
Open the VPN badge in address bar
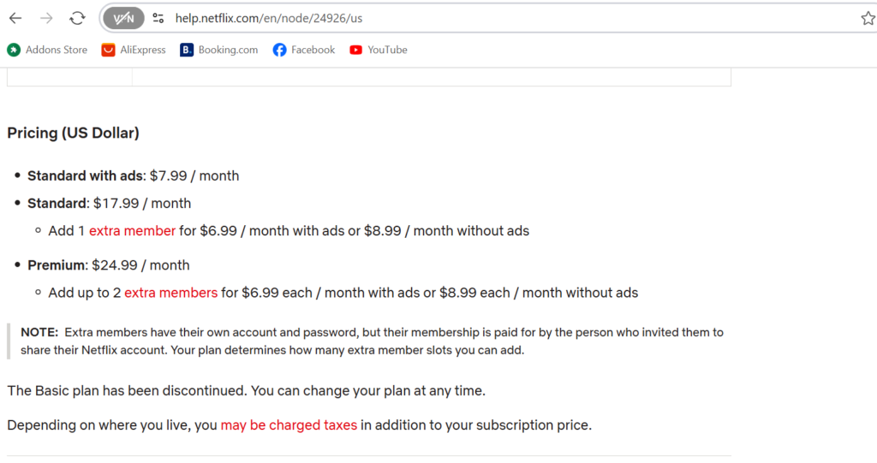point(123,19)
